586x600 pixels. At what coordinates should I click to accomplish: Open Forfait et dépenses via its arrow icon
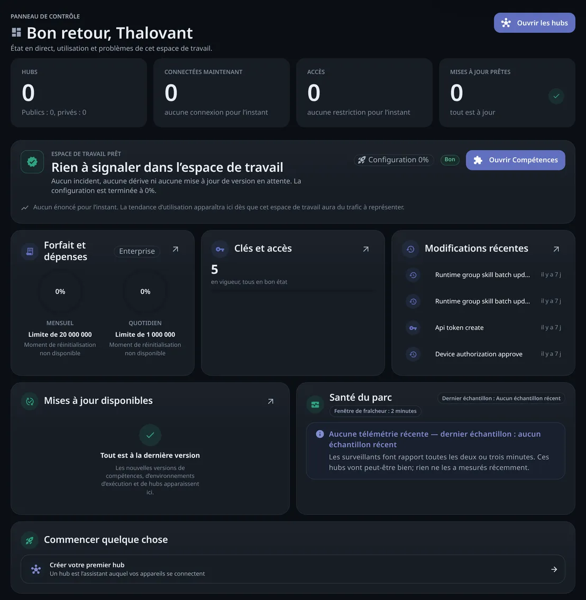175,249
